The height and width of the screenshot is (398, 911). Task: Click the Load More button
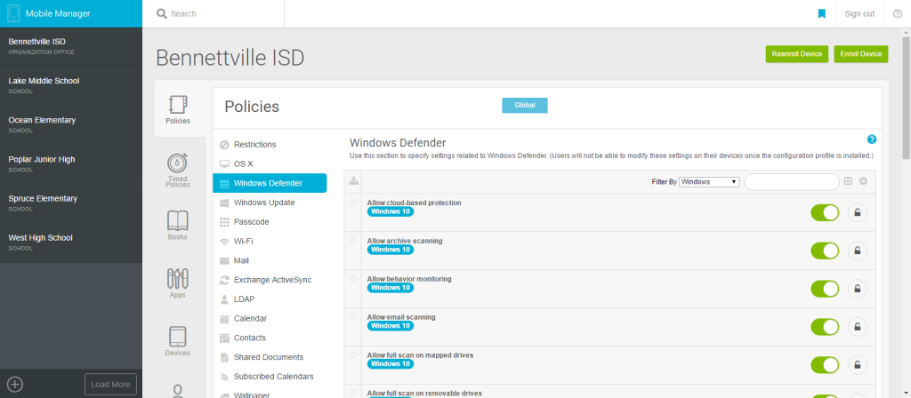click(110, 384)
